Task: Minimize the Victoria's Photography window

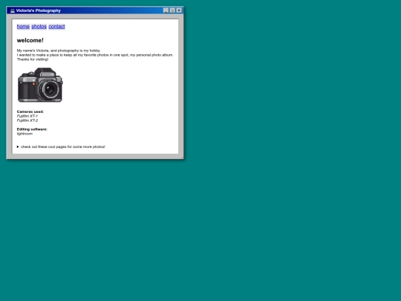Action: tap(166, 10)
